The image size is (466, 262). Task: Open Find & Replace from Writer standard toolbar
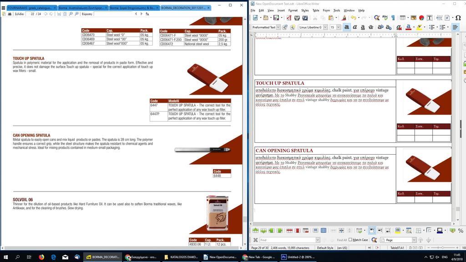click(376, 18)
